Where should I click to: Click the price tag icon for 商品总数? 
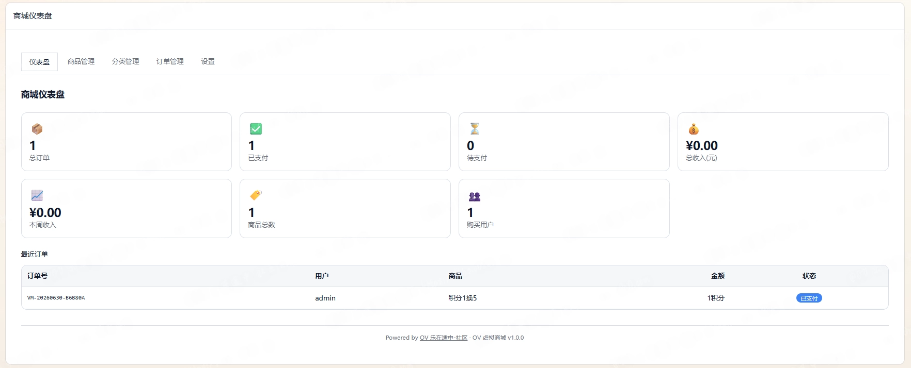[x=256, y=195]
